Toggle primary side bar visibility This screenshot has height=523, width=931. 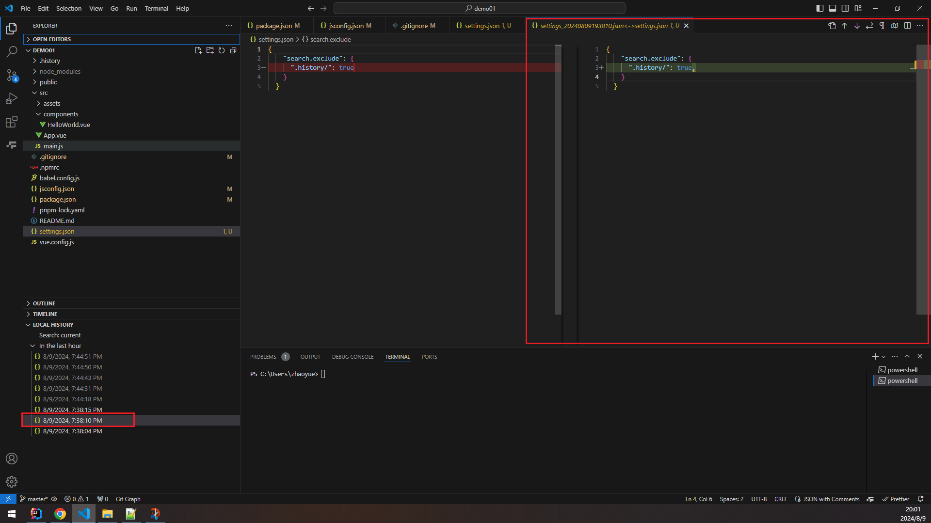pyautogui.click(x=820, y=8)
